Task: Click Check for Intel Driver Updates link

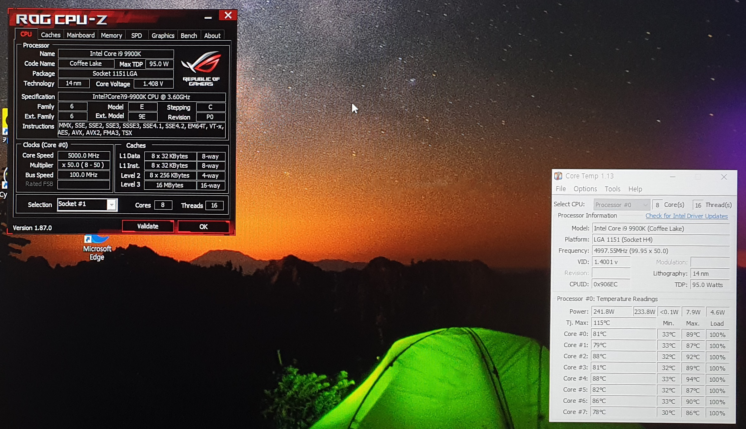Action: pos(686,216)
